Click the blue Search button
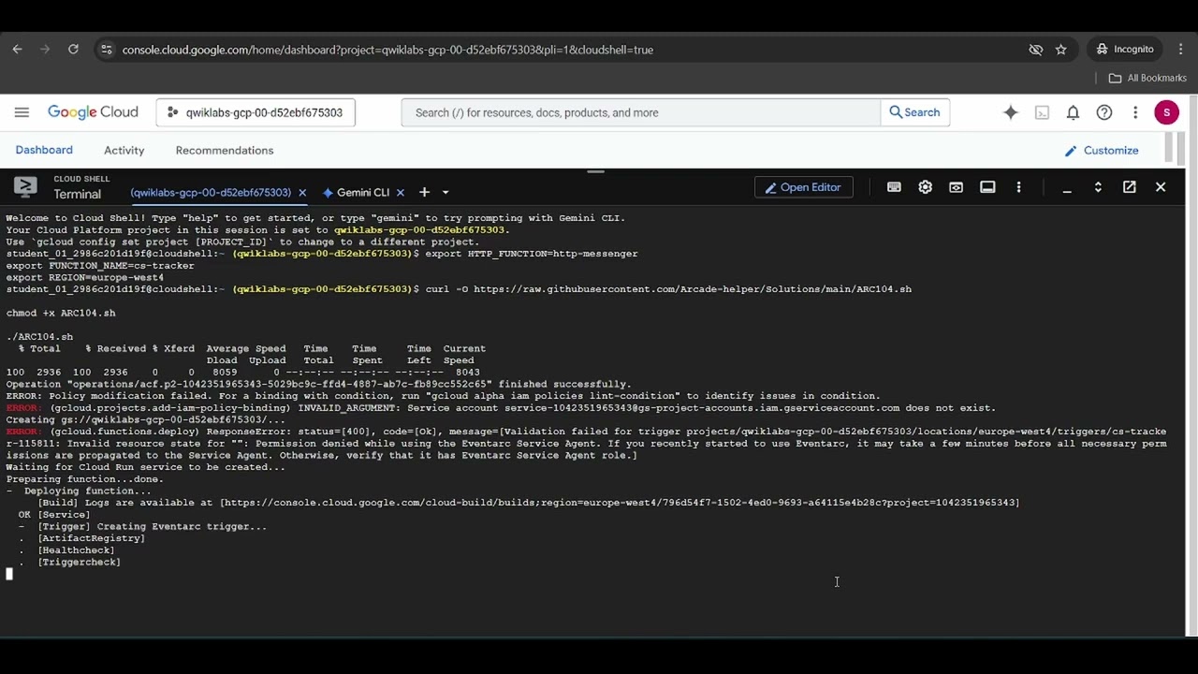Screen dimensions: 1198x674 pos(914,112)
